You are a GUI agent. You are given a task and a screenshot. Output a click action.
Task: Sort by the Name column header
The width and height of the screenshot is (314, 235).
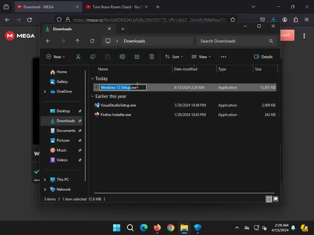point(103,69)
